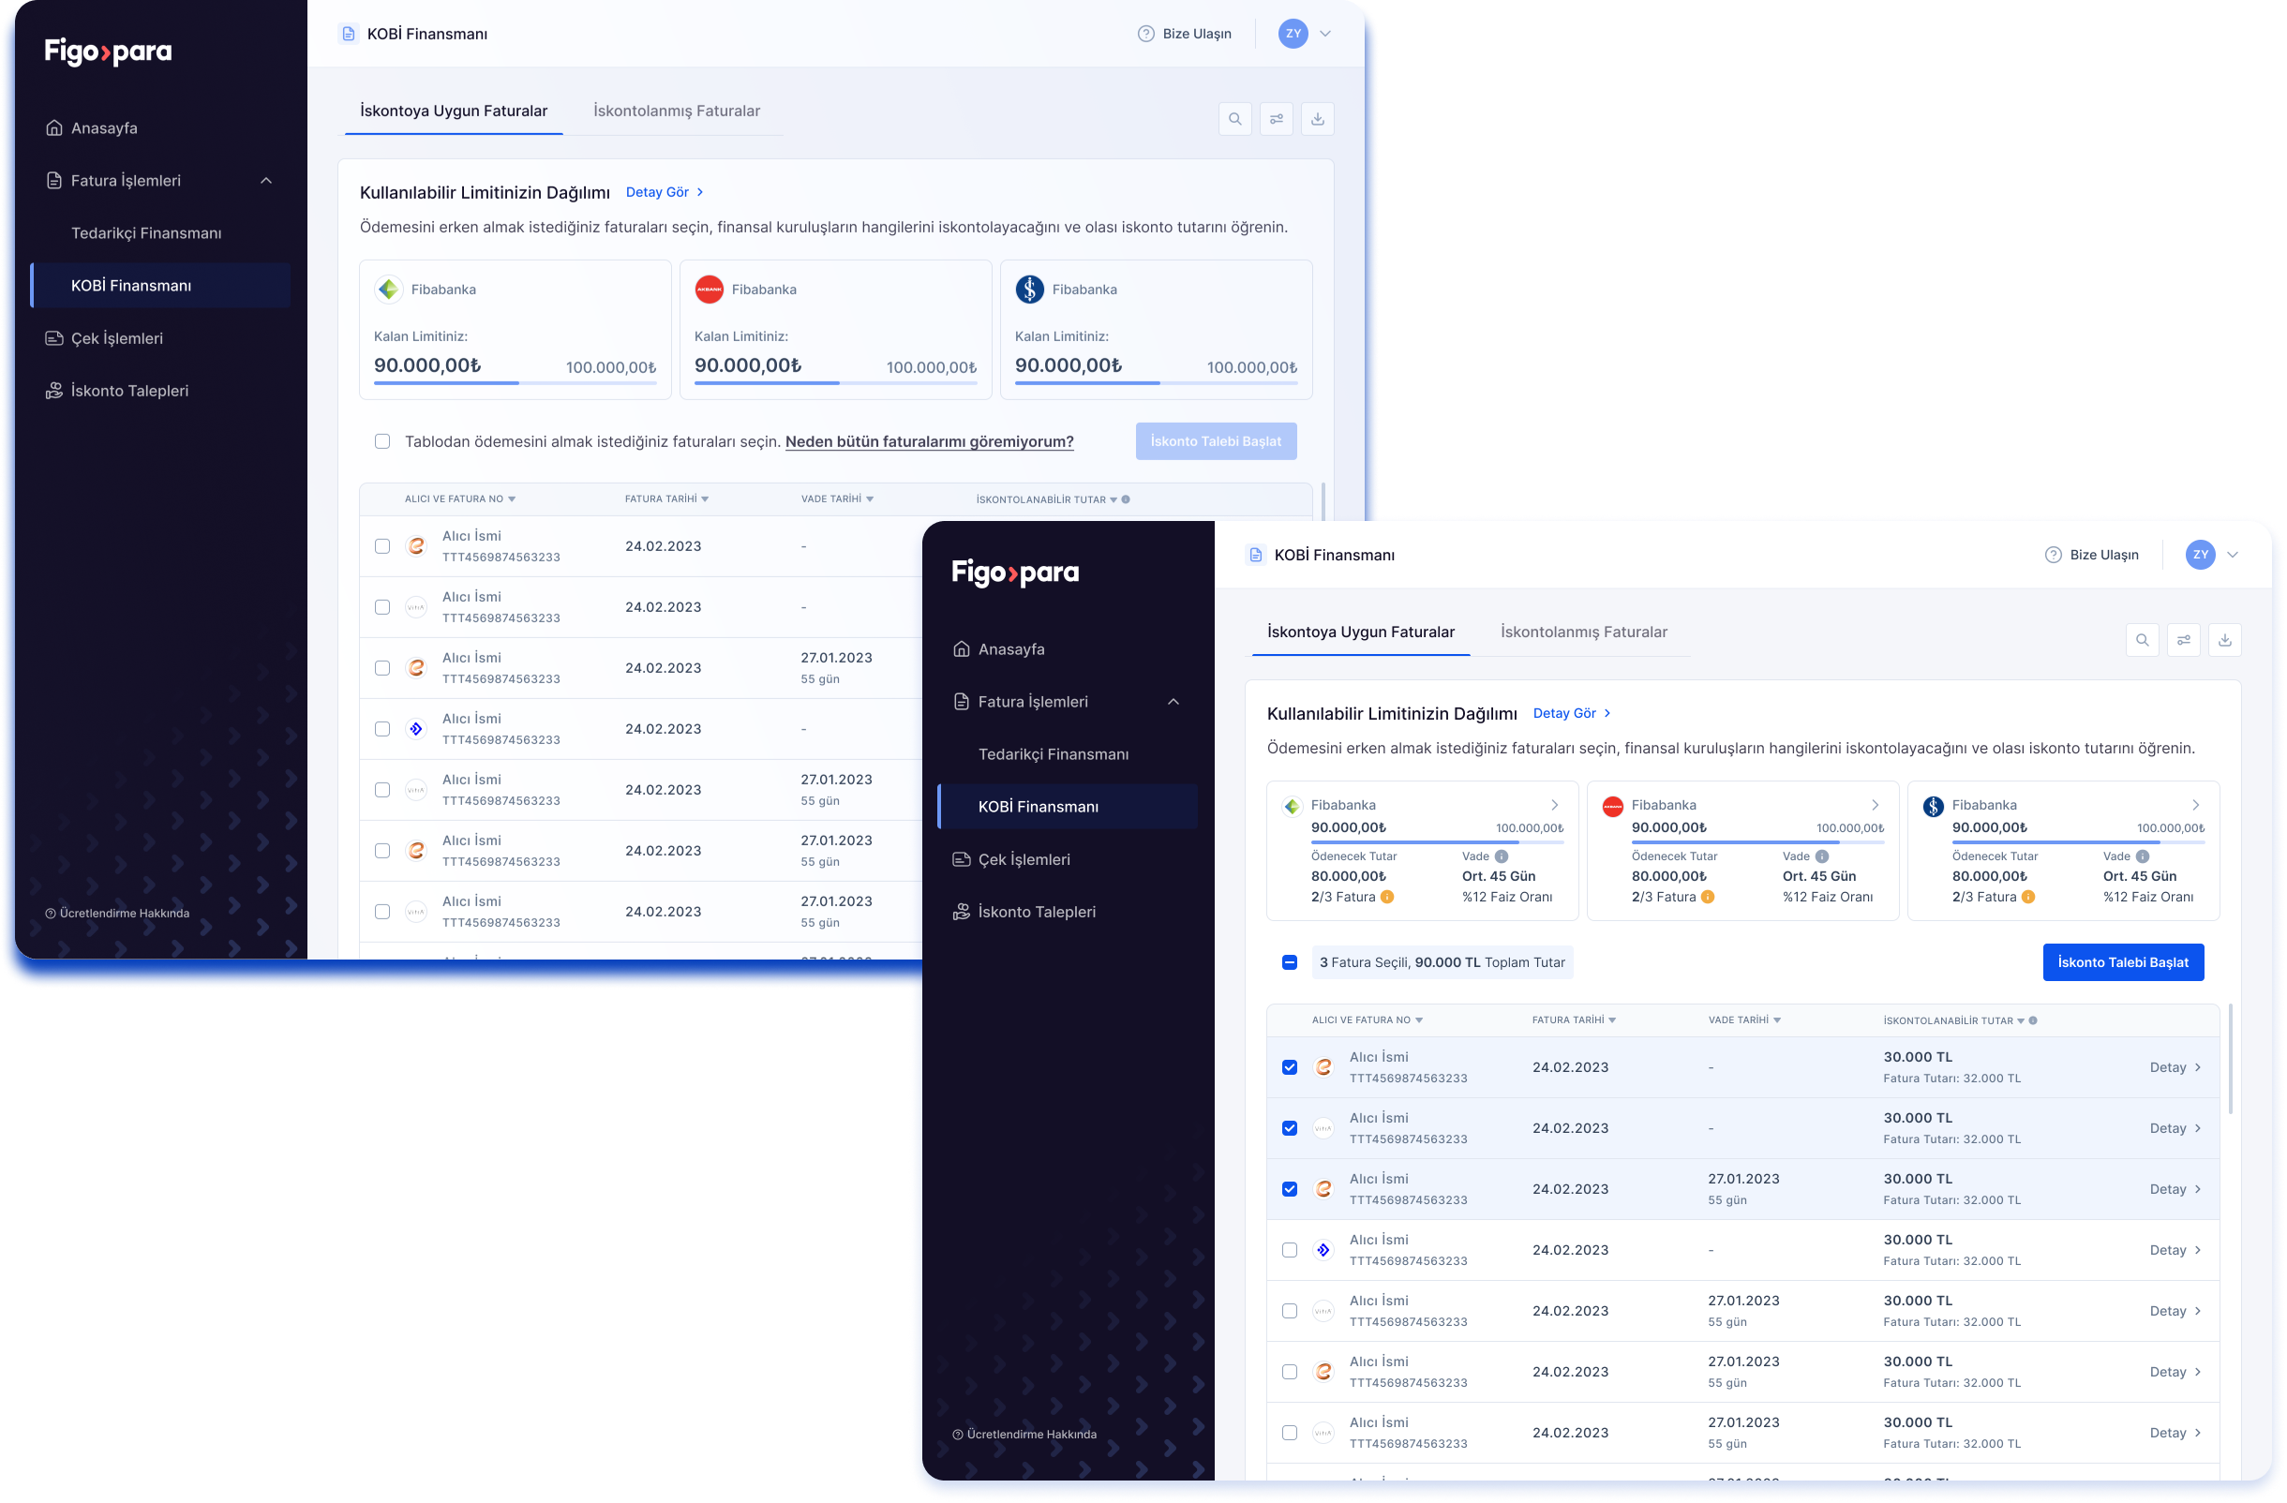
Task: Click download icon in the front window toolbar
Action: (2224, 641)
